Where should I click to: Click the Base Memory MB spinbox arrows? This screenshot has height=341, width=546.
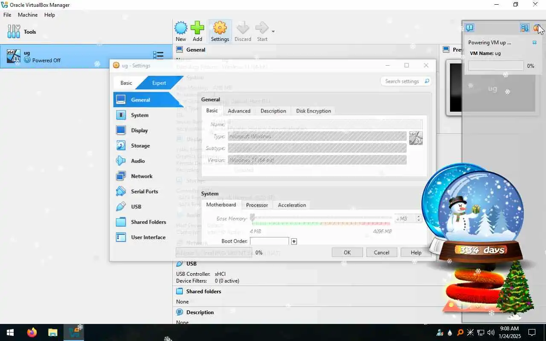[x=419, y=218]
